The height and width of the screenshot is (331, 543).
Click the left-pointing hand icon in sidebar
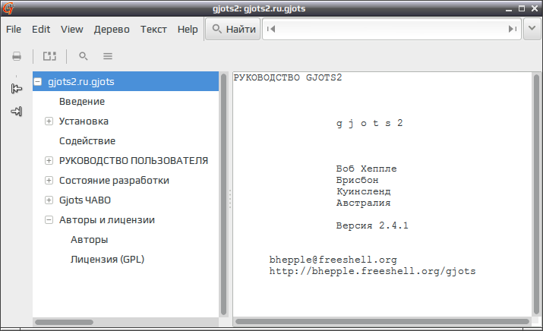(16, 89)
